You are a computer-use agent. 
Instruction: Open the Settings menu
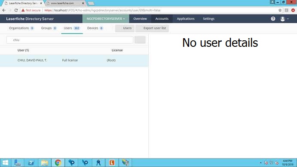point(208,19)
